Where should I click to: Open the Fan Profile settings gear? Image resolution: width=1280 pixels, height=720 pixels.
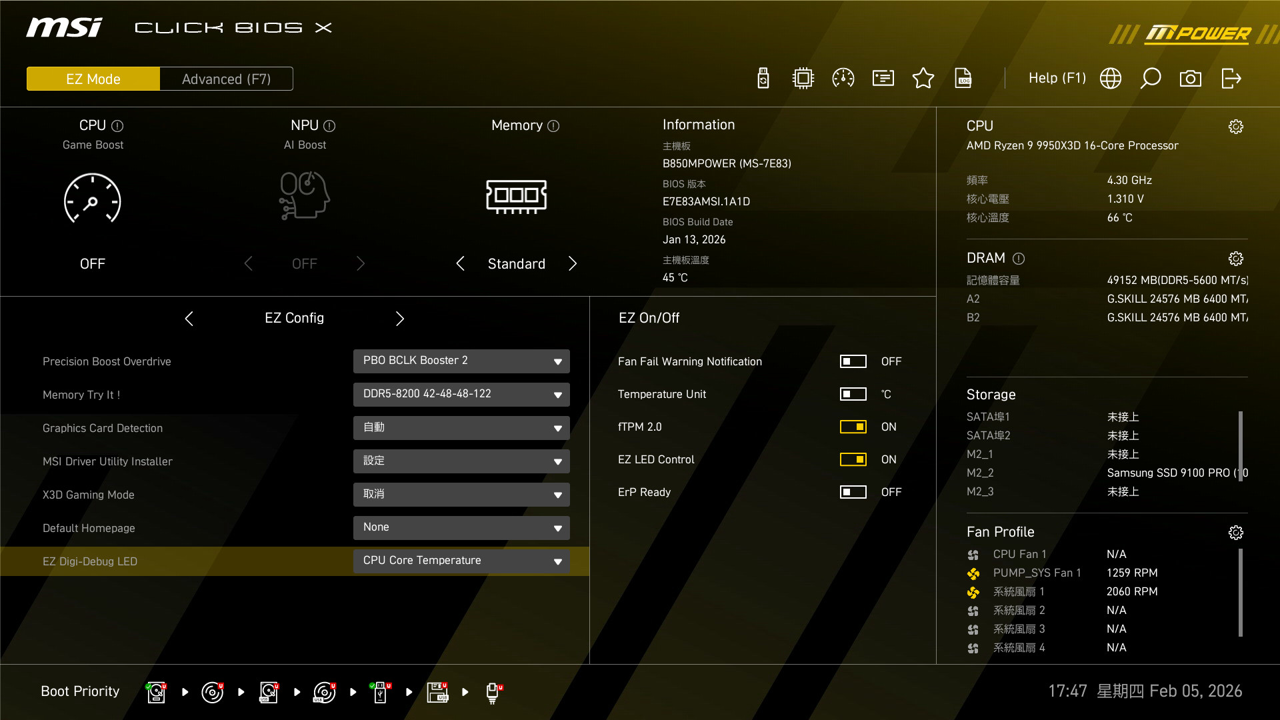pyautogui.click(x=1235, y=532)
